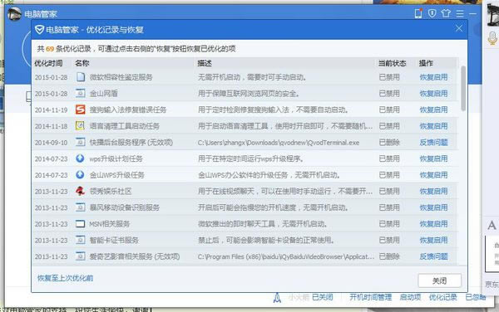Click the 微软相容性鉴定服务 row icon
Image resolution: width=499 pixels, height=312 pixels.
point(80,77)
